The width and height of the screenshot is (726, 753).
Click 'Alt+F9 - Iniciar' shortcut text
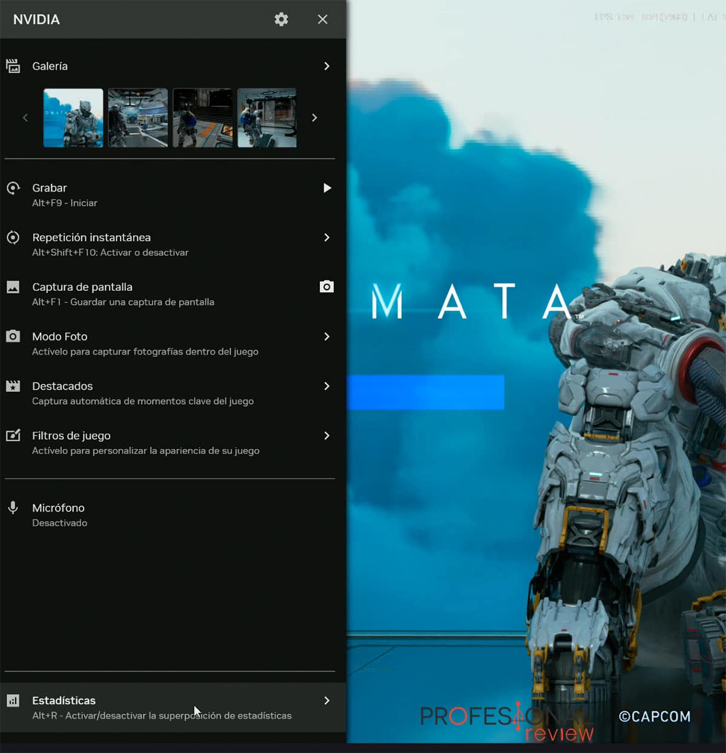65,203
